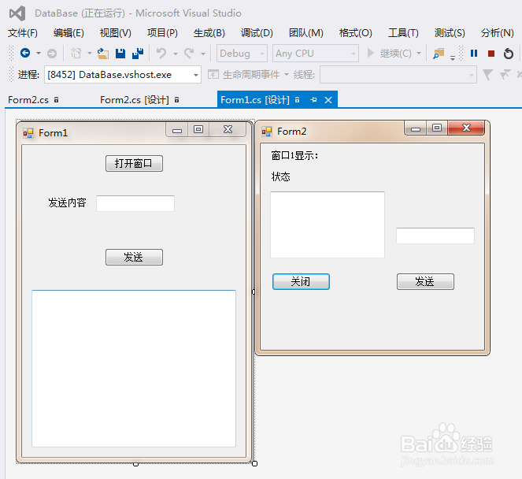Image resolution: width=522 pixels, height=479 pixels.
Task: Click the Navigate Forward arrow icon
Action: pyautogui.click(x=52, y=54)
